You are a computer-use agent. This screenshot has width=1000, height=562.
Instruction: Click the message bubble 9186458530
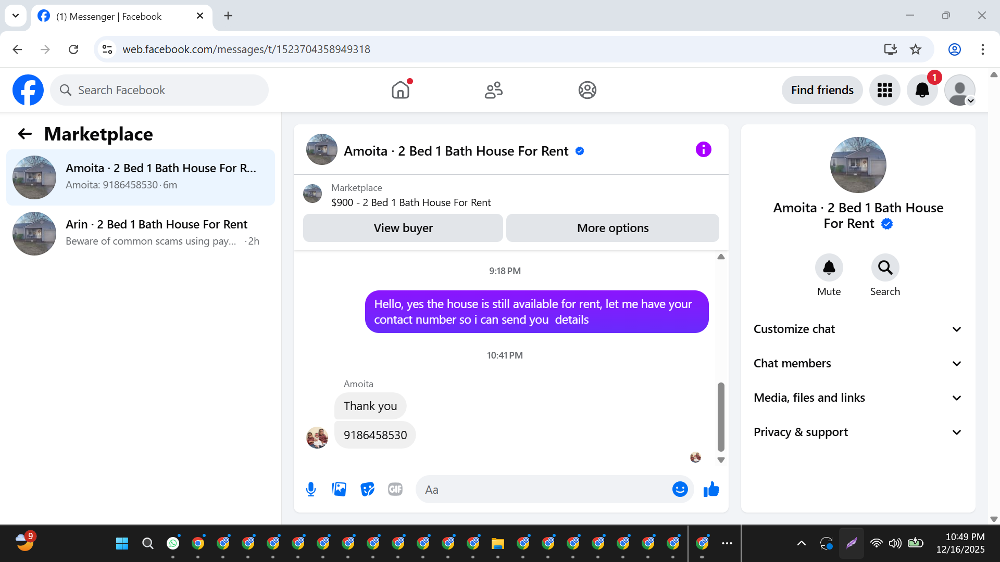(375, 435)
